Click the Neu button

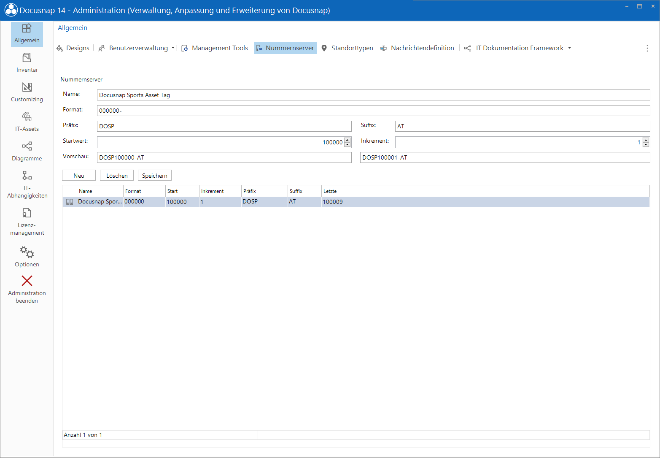pyautogui.click(x=79, y=176)
